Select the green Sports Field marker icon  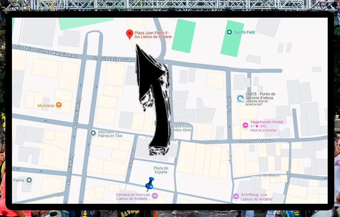[x=229, y=32]
